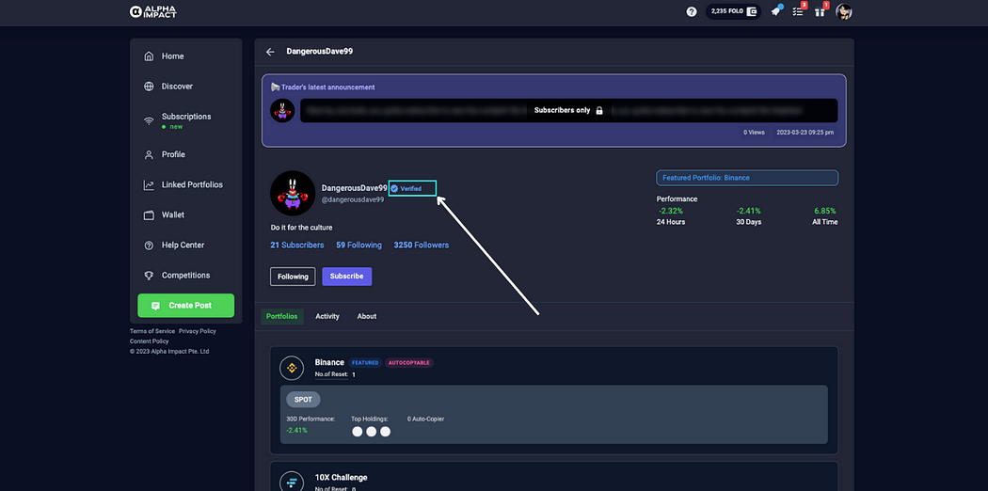Screen dimensions: 988x491
Task: Switch to the About tab
Action: tap(367, 316)
